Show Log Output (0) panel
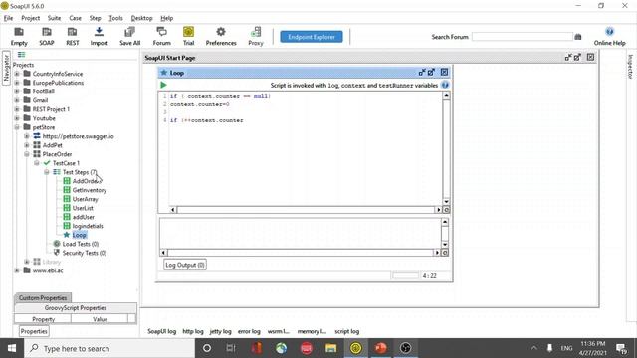This screenshot has height=358, width=637. 185,265
